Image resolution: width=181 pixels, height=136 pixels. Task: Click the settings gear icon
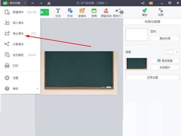pyautogui.click(x=7, y=78)
